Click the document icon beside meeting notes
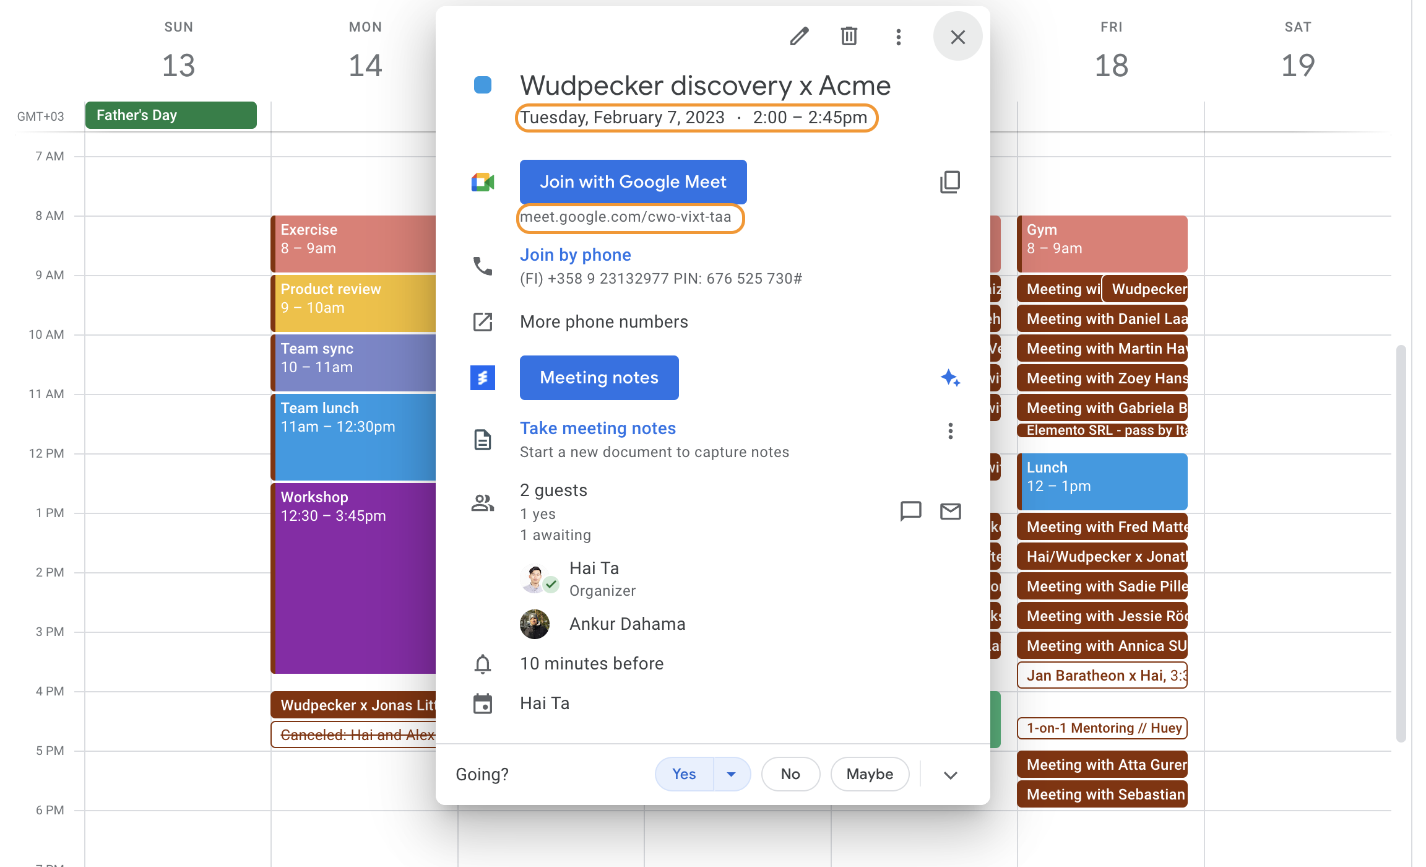Image resolution: width=1426 pixels, height=867 pixels. point(482,440)
